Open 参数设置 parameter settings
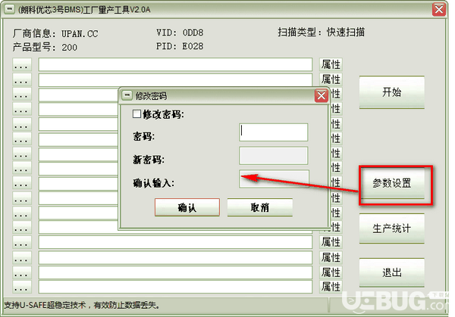The height and width of the screenshot is (317, 455). (x=392, y=183)
